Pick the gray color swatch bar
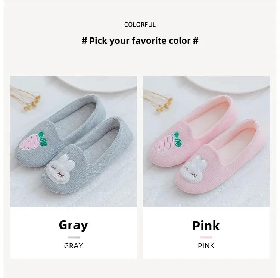Screen dimensions: 280x278 (74, 238)
